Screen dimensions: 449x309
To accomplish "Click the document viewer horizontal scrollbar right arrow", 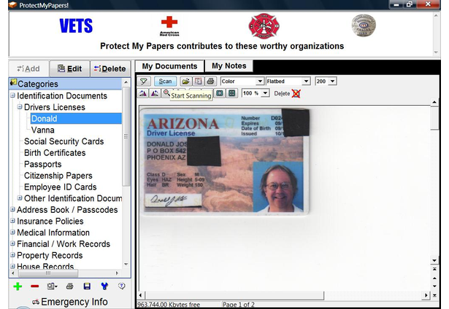I will coord(426,295).
